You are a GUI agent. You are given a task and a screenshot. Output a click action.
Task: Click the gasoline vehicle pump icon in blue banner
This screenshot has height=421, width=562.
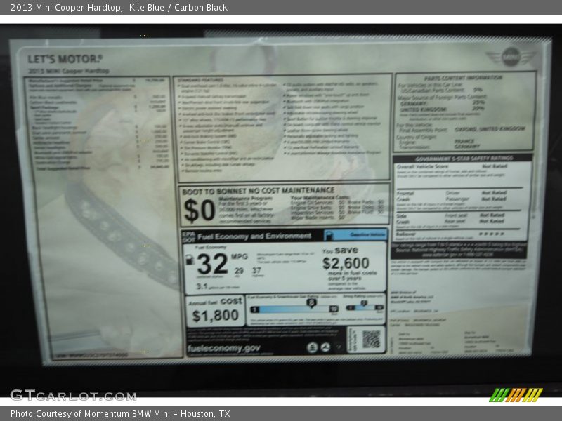(x=329, y=235)
